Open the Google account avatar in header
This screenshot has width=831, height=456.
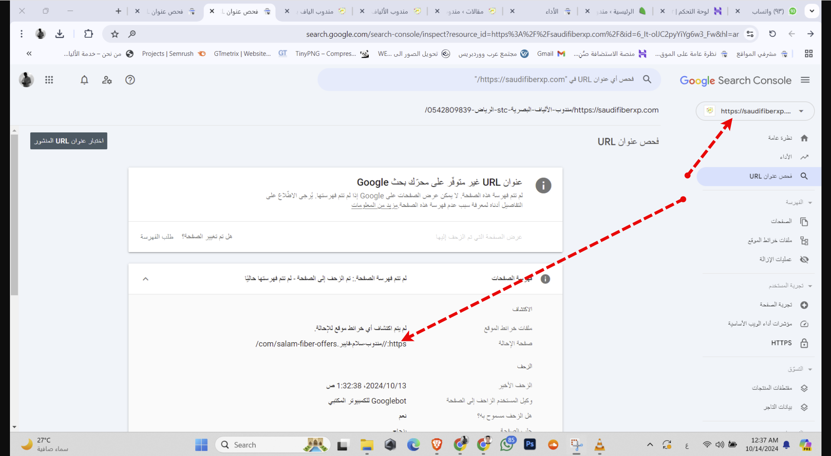(x=26, y=80)
